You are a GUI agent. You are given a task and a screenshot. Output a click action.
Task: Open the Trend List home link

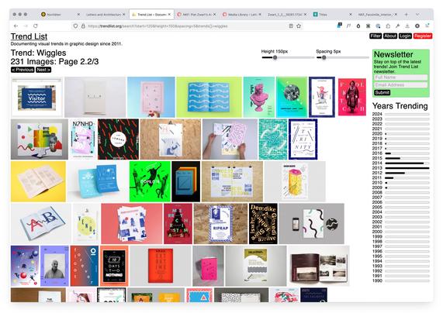point(29,36)
